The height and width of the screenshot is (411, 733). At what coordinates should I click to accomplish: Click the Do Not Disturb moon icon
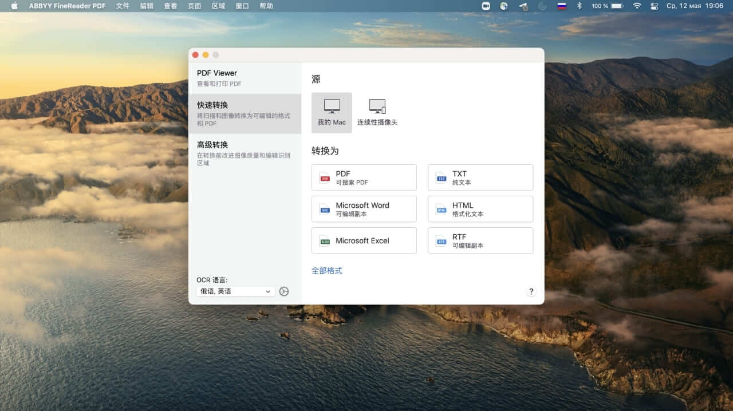[x=542, y=6]
